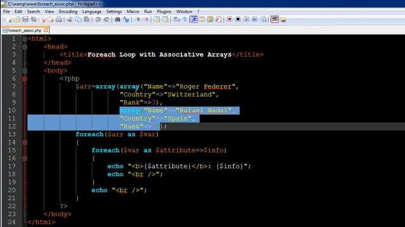Click the highlighted "Rafael Nadal" text
405x227 pixels.
click(x=204, y=110)
